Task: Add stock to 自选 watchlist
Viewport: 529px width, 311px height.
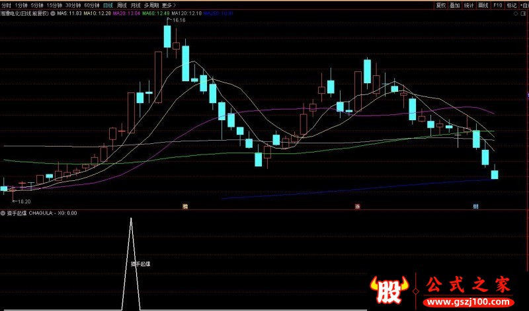Action: coord(524,5)
